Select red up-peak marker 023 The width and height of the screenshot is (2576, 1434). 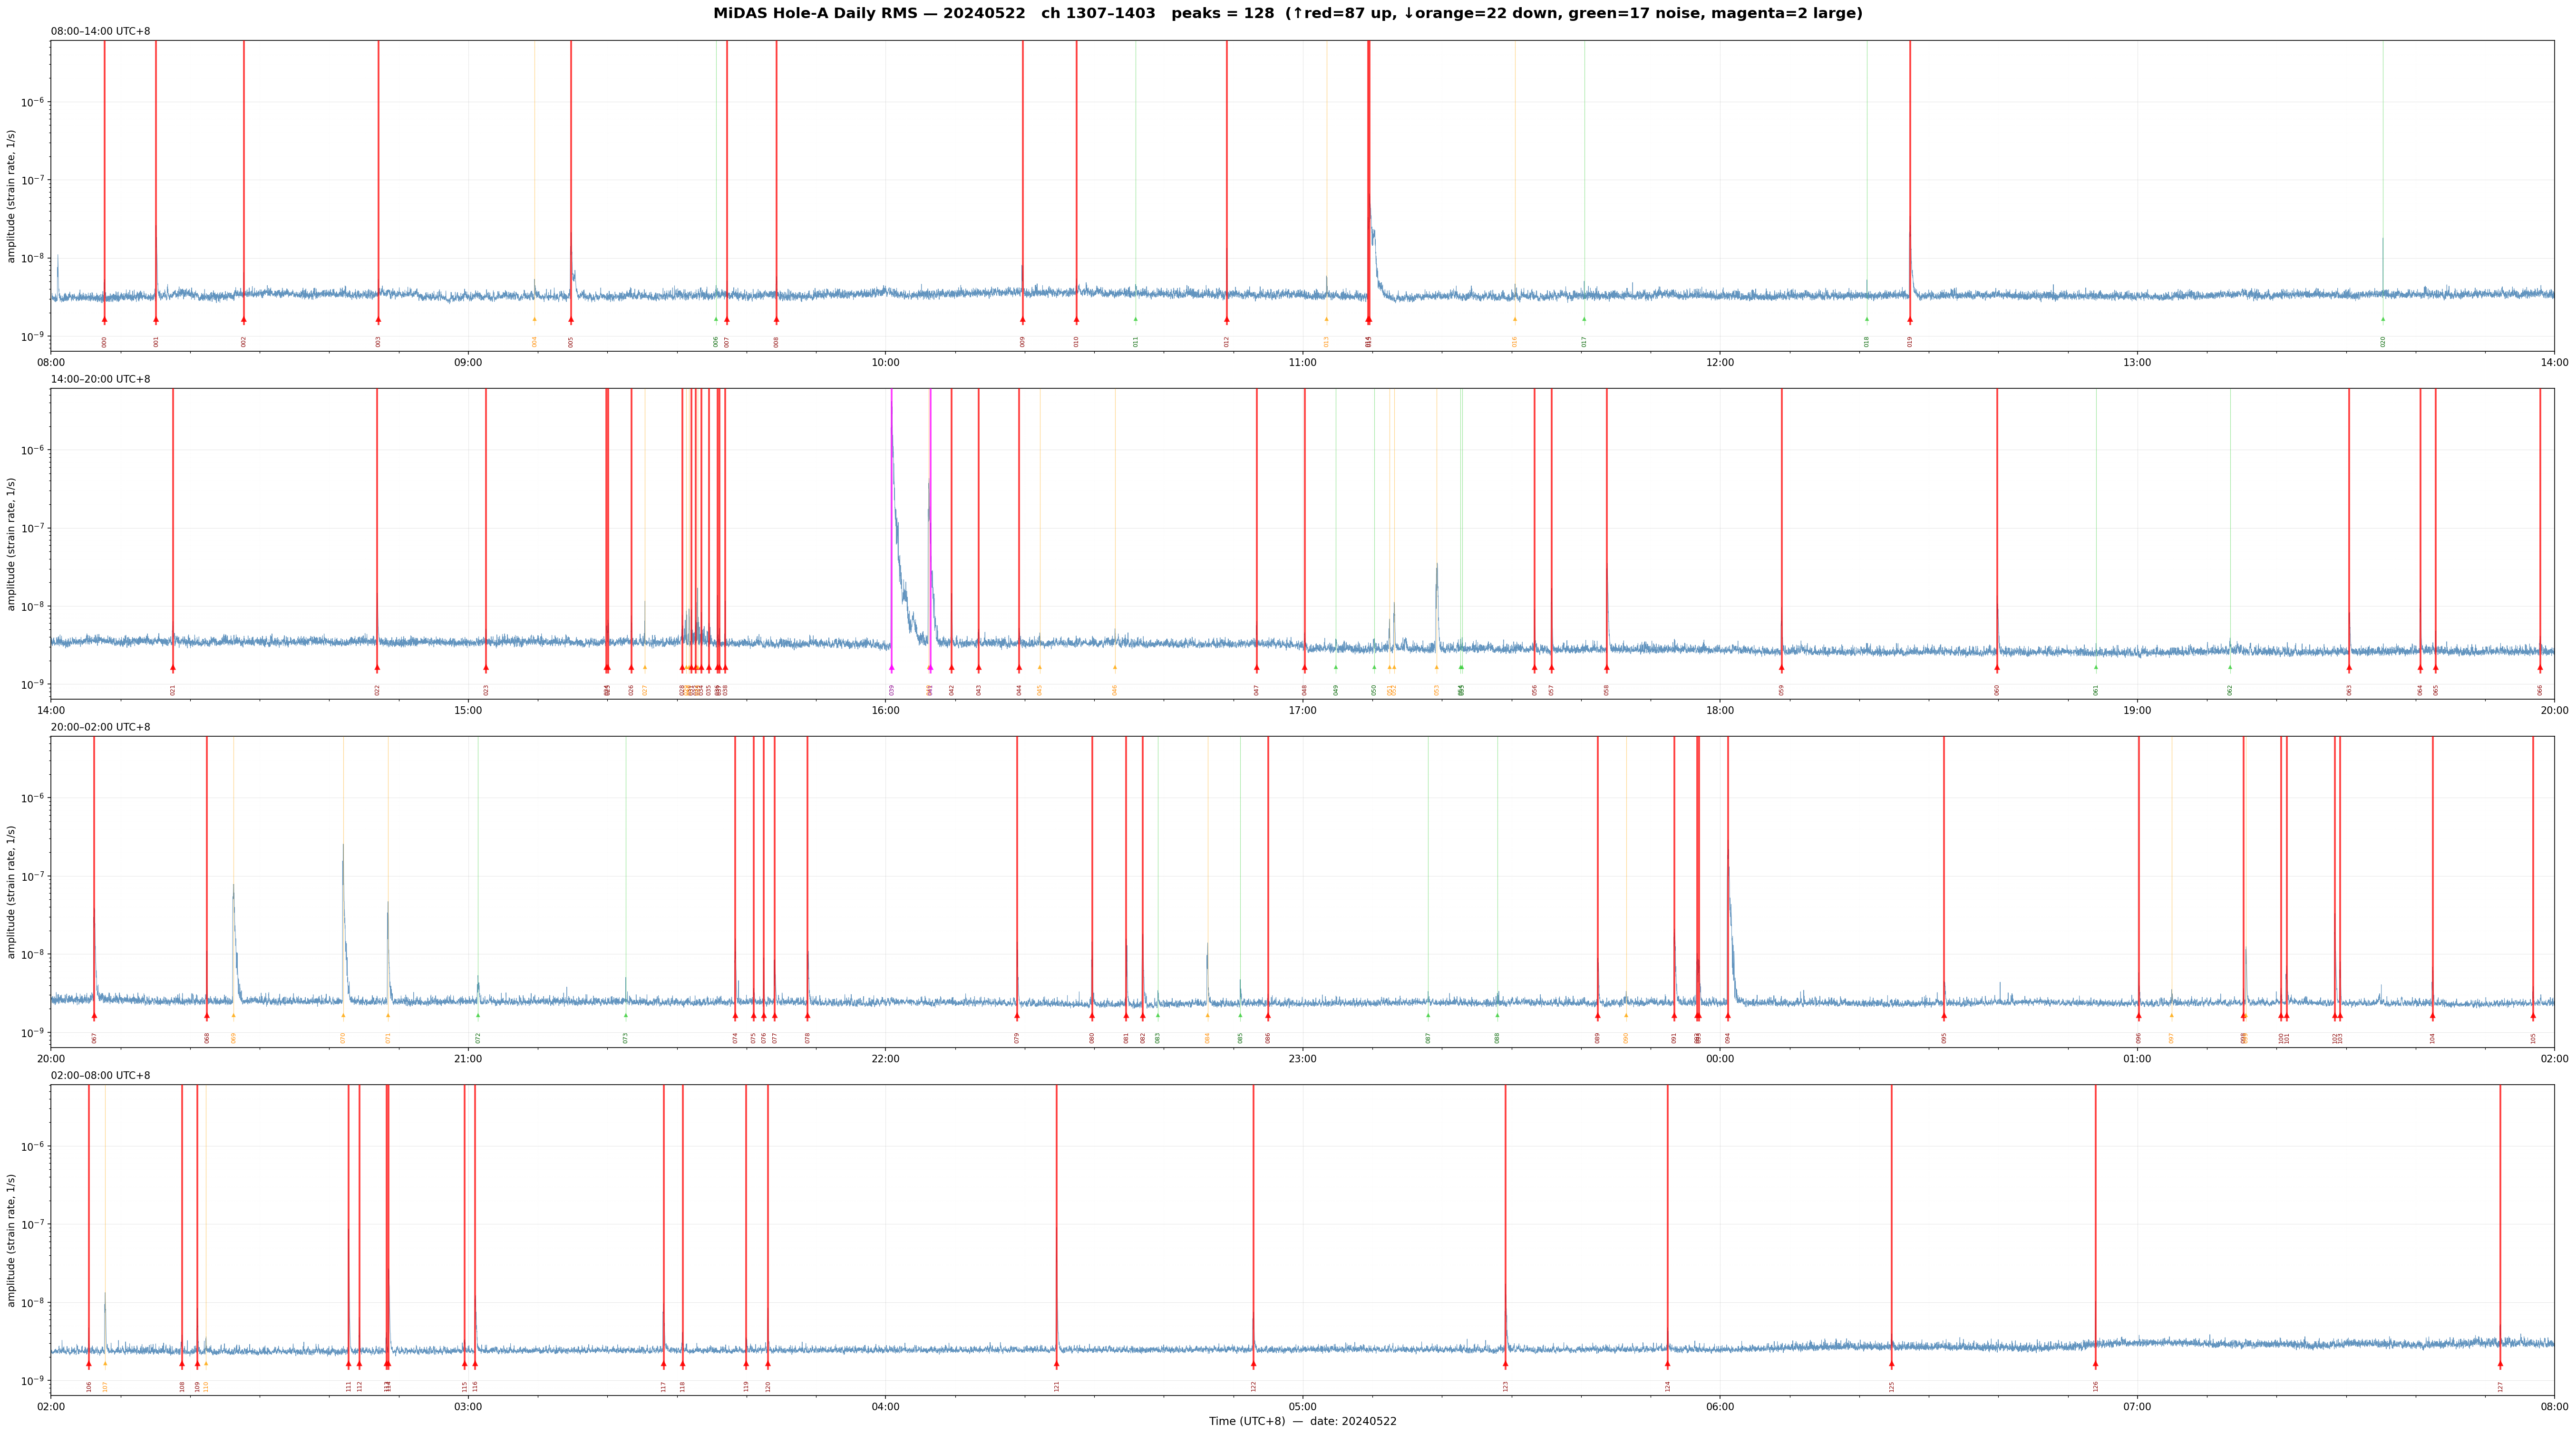(x=486, y=667)
